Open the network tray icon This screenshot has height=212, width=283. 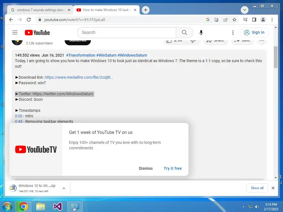250,207
